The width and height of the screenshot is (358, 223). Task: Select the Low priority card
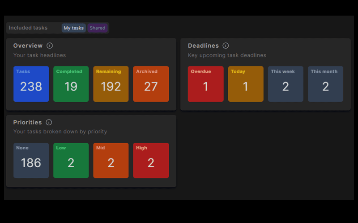click(x=71, y=161)
